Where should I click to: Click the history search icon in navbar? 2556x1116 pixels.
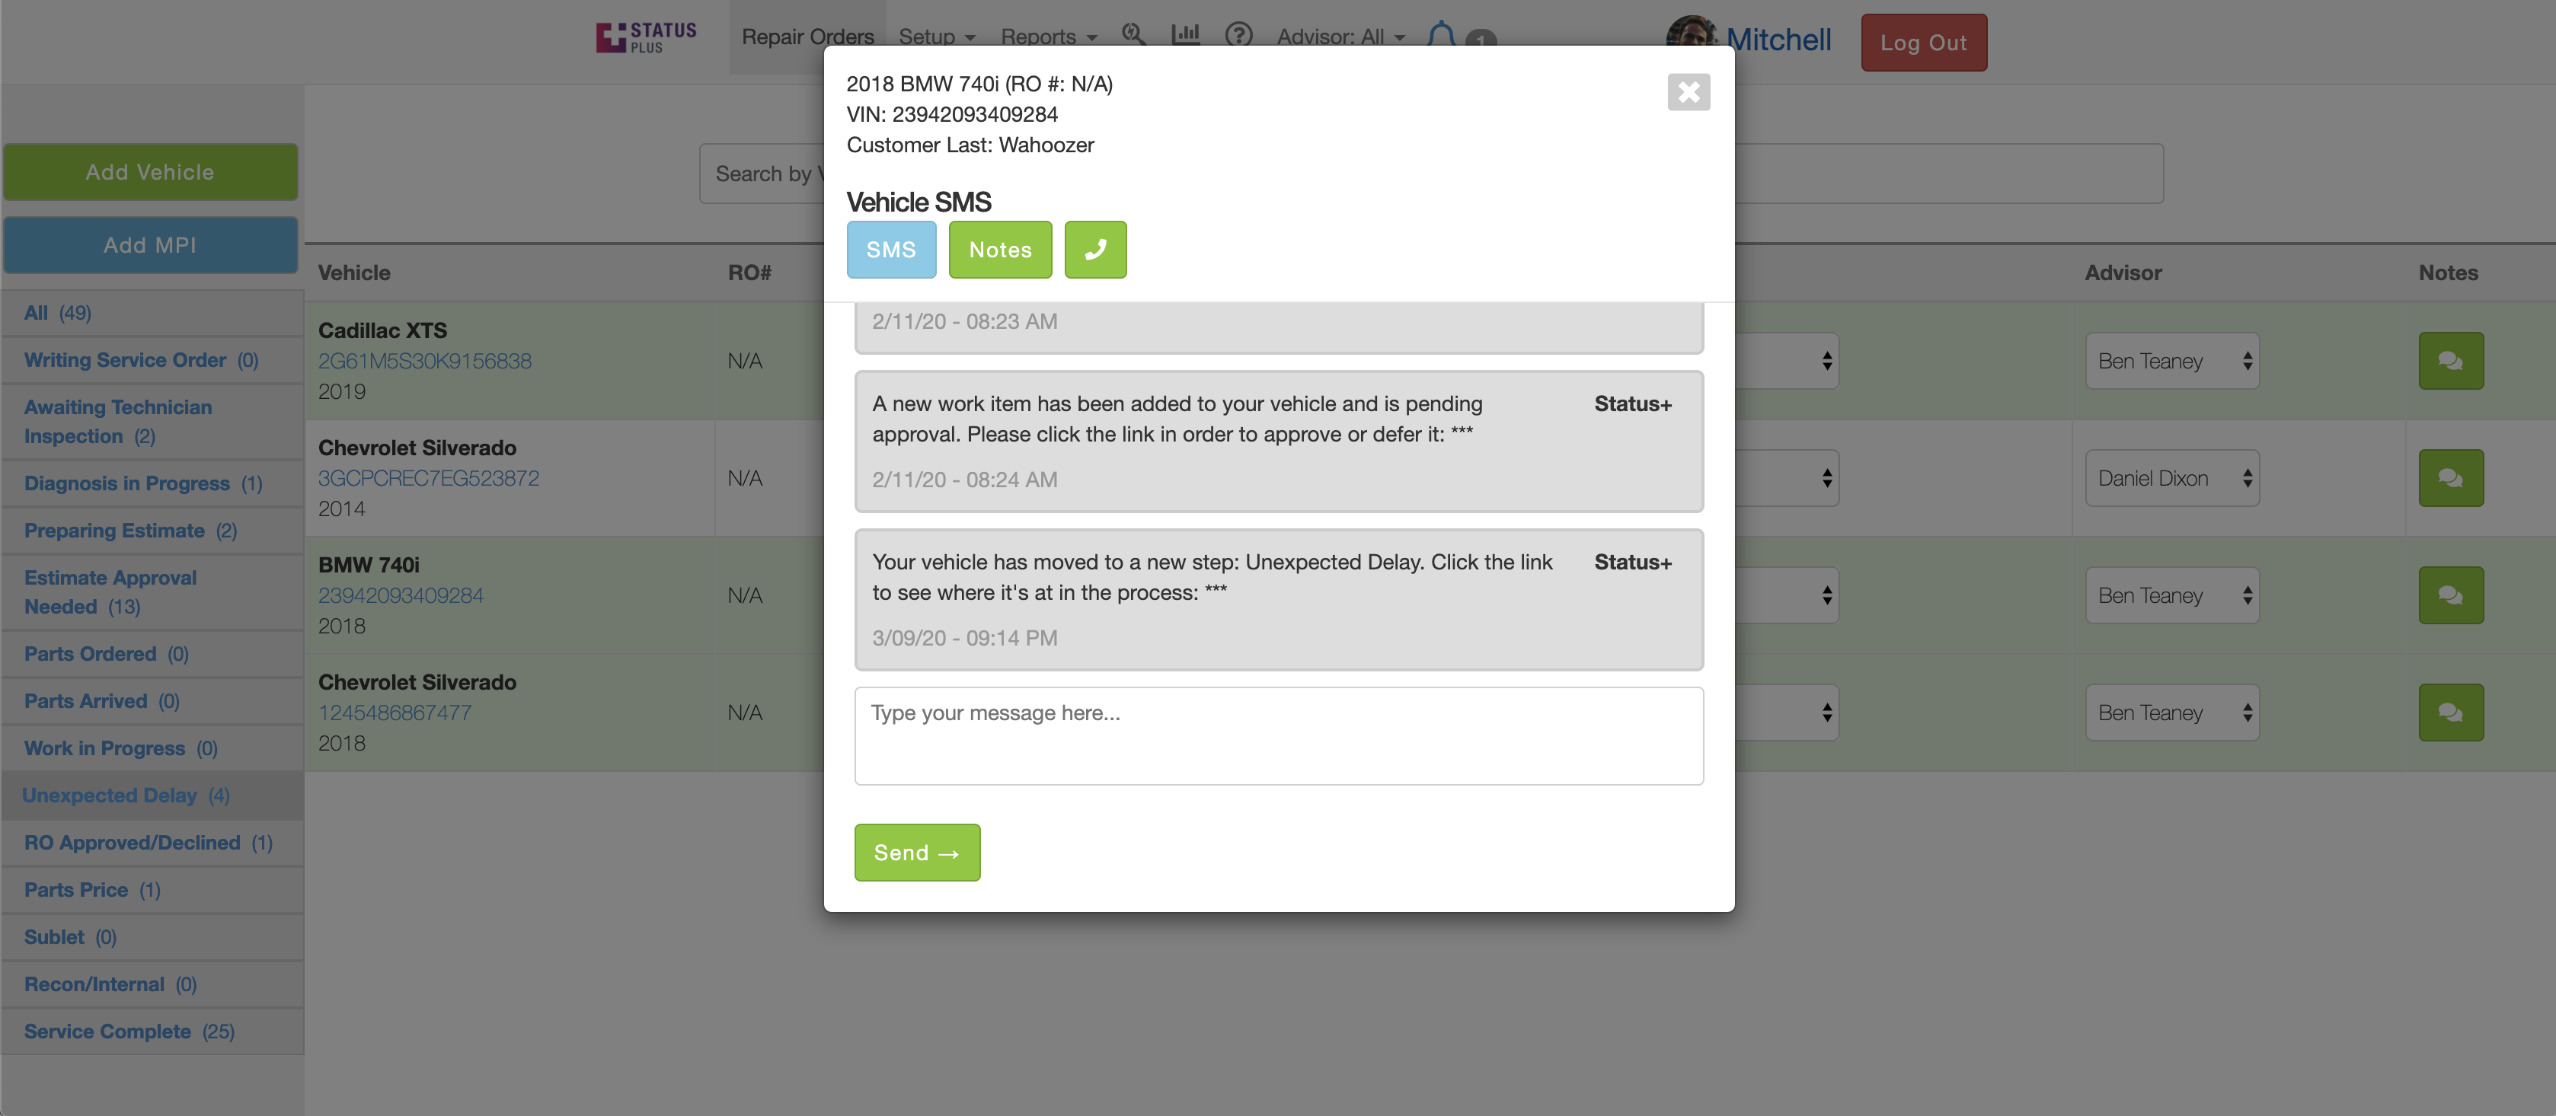1133,35
